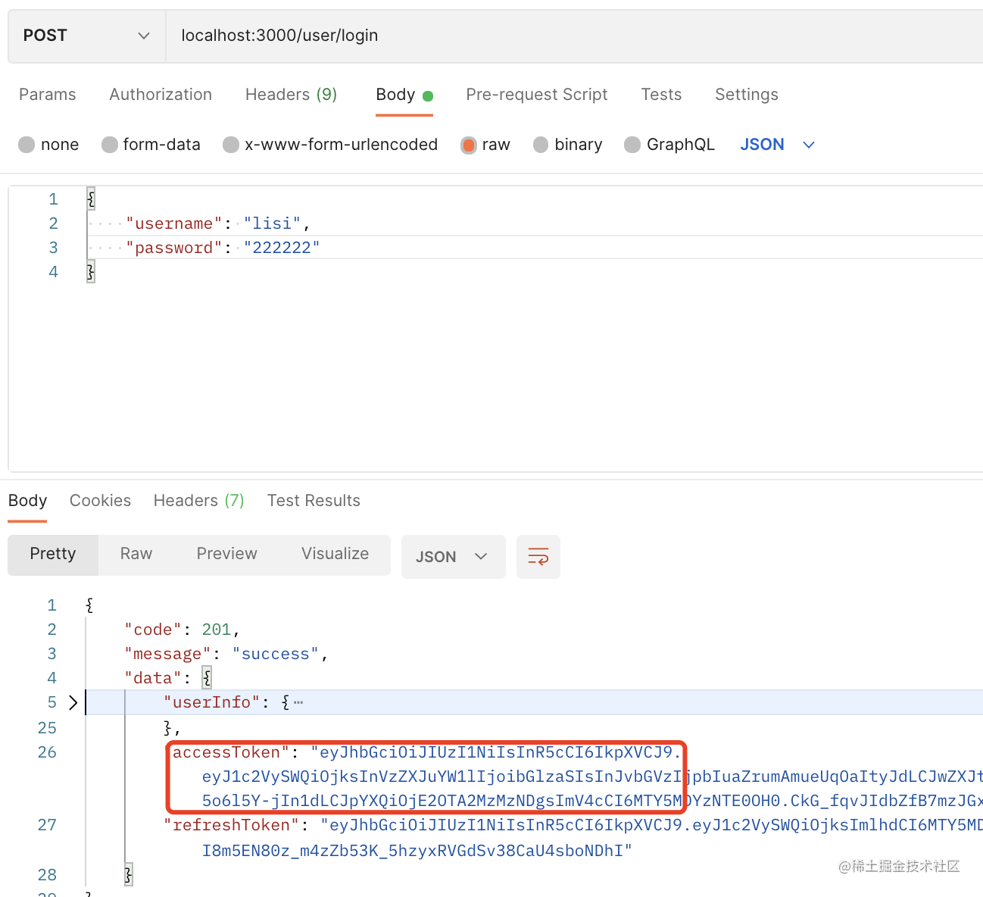This screenshot has width=983, height=897.
Task: Open the POST method dropdown
Action: pyautogui.click(x=86, y=36)
